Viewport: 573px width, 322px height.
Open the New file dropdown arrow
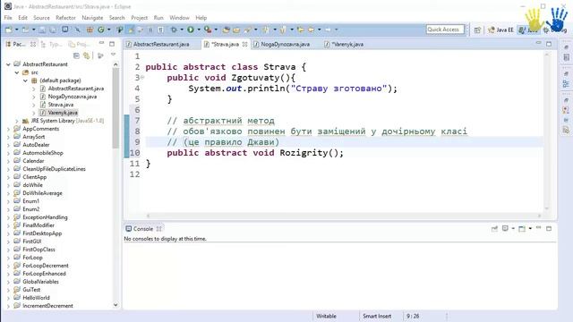[x=16, y=30]
